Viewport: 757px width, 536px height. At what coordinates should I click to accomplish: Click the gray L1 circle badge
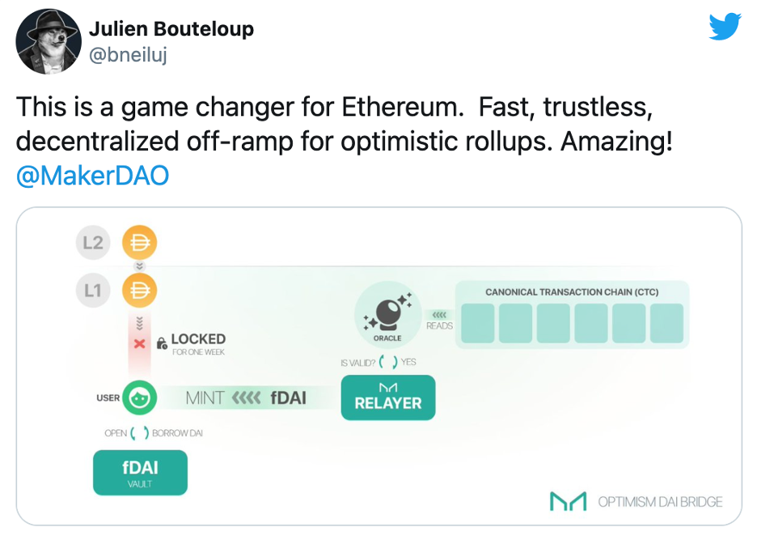pyautogui.click(x=93, y=291)
